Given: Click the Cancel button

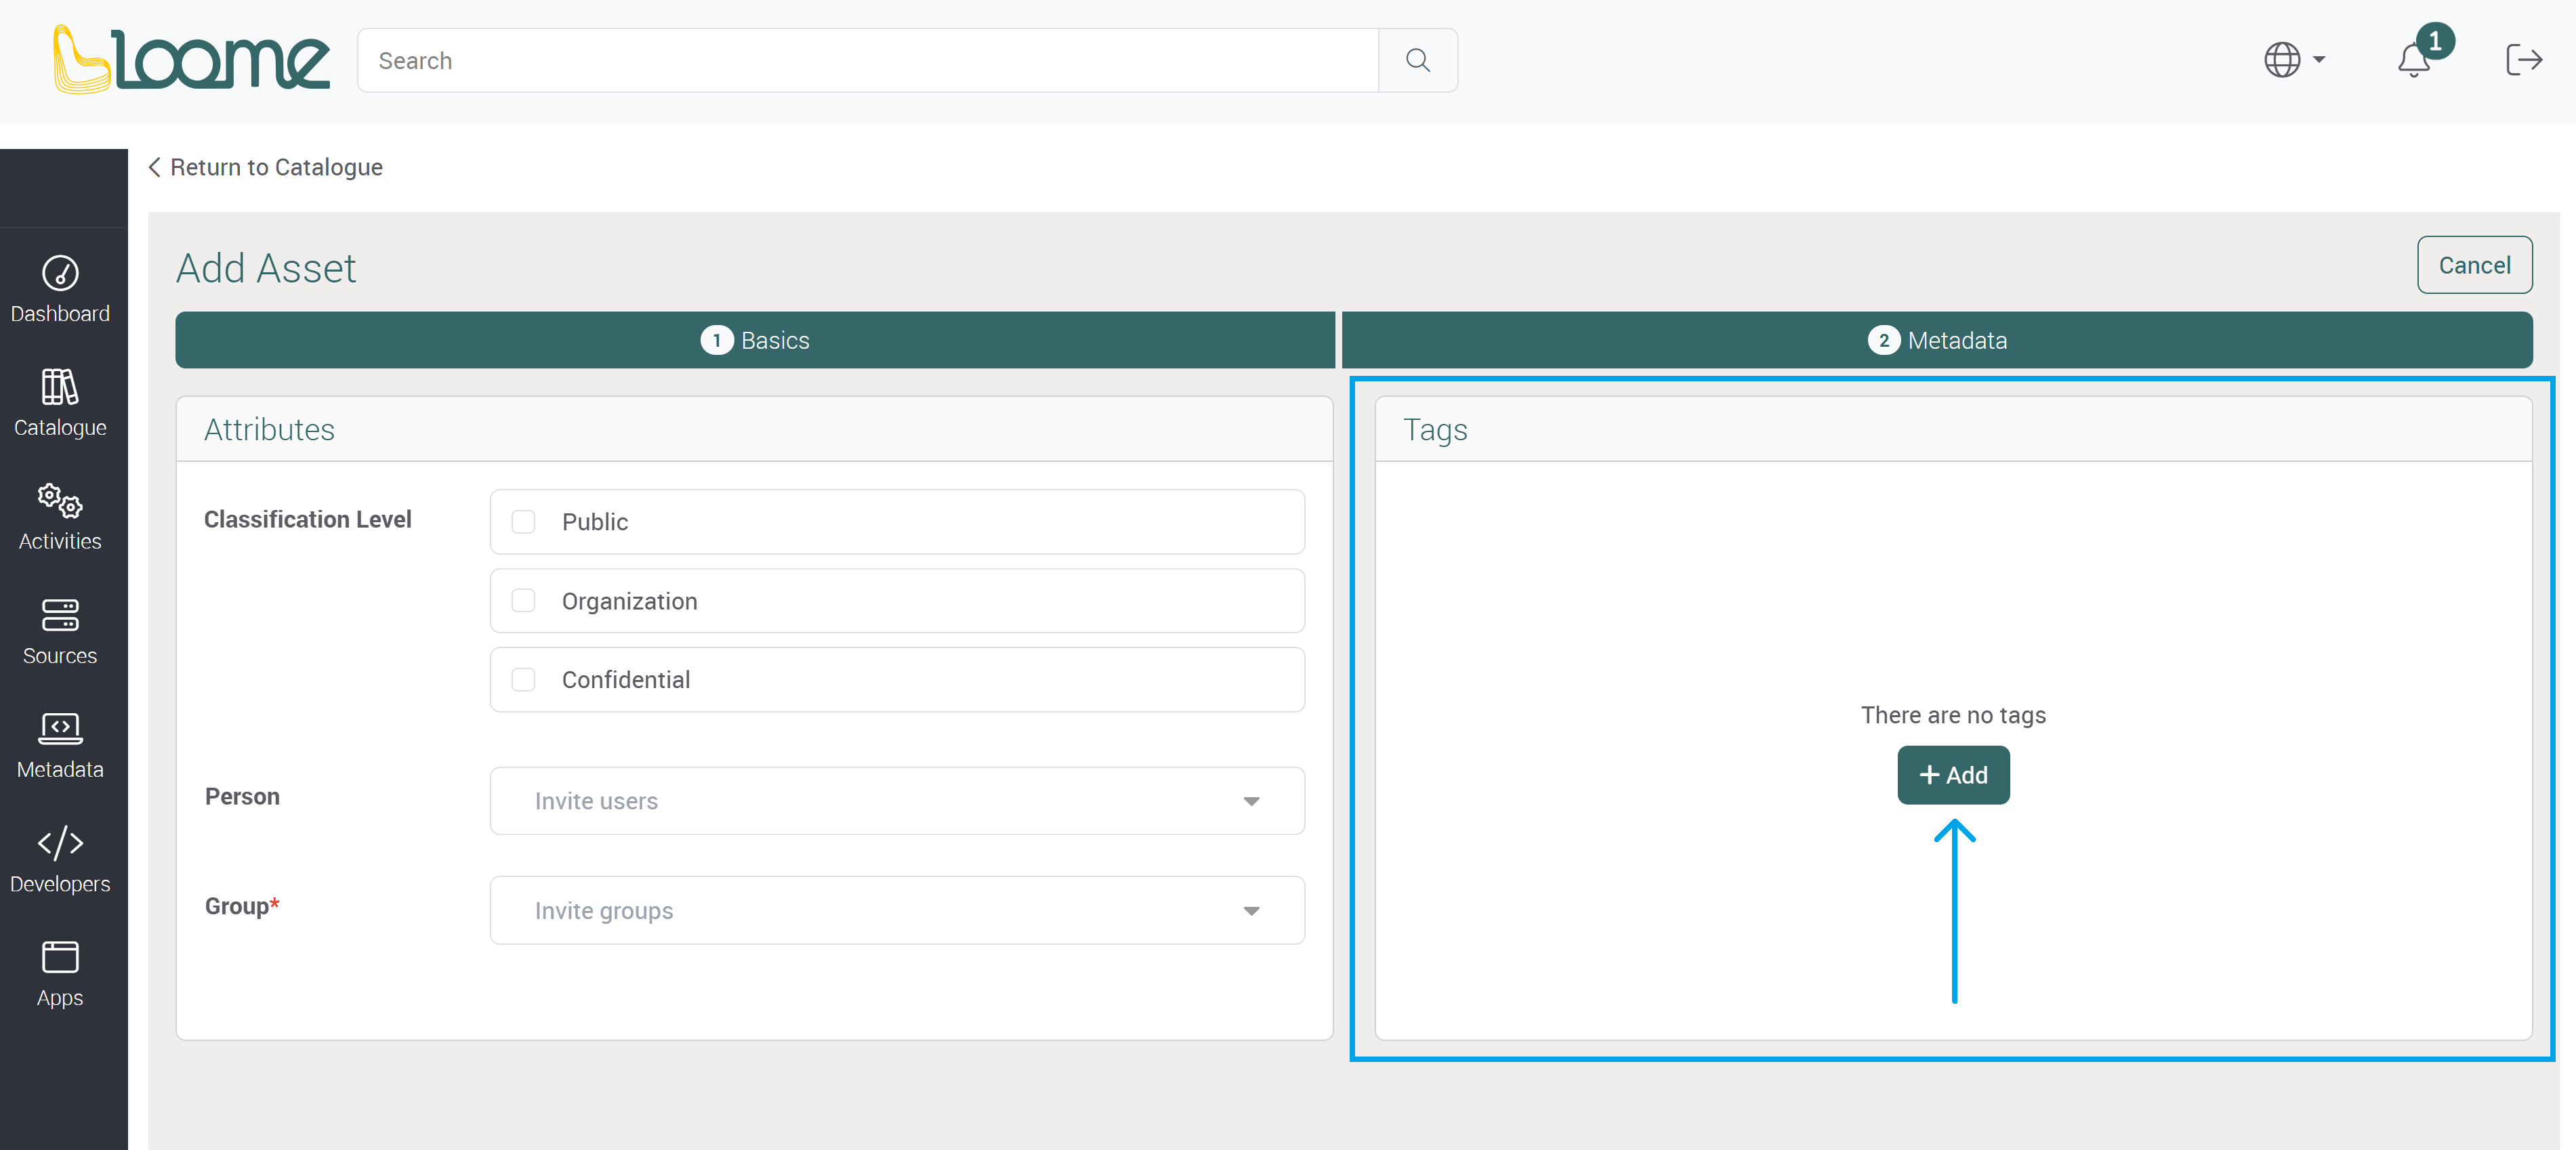Looking at the screenshot, I should (2474, 265).
